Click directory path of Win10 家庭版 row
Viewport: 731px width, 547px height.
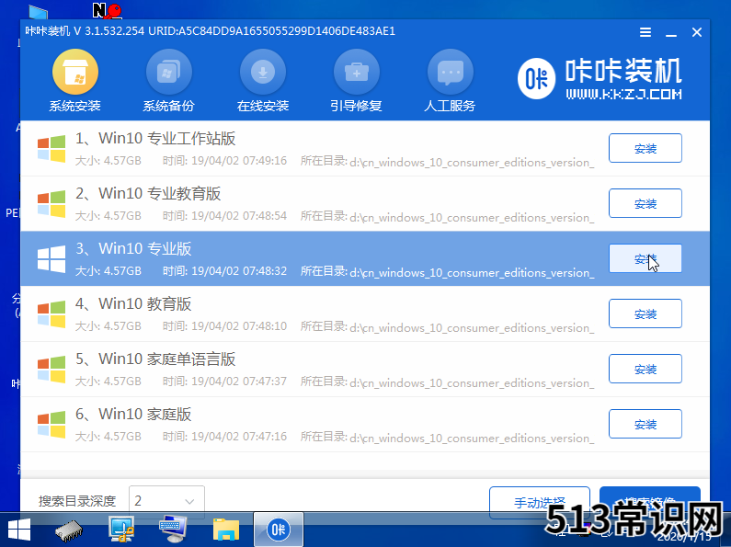[472, 439]
